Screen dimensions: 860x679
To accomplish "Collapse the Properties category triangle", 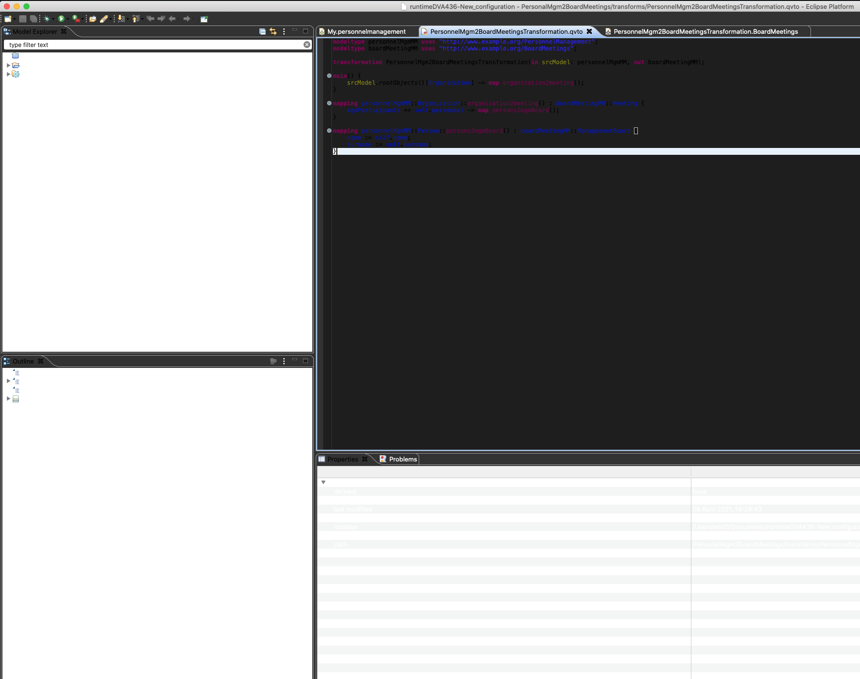I will [323, 483].
